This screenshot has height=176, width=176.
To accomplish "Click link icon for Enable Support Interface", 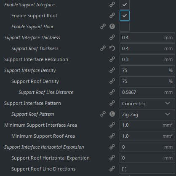I will pos(112,5).
